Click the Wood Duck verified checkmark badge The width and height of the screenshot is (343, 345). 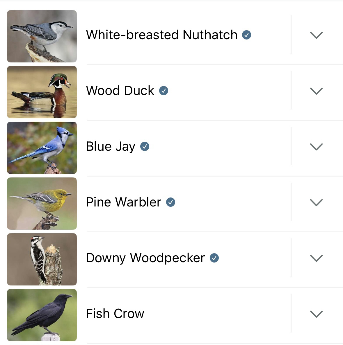163,91
